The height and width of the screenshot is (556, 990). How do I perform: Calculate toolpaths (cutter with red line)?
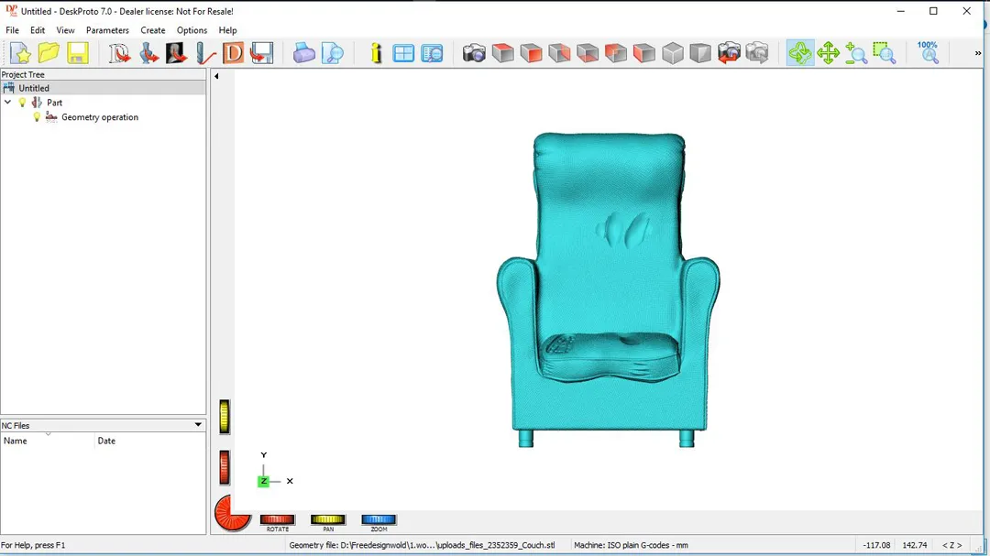click(205, 53)
